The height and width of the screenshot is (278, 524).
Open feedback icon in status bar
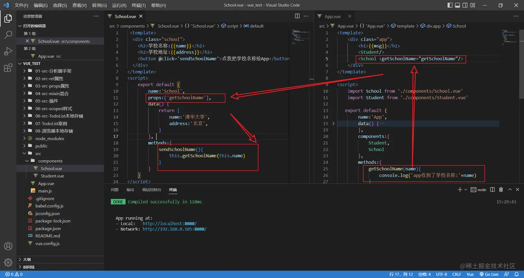pos(507,275)
